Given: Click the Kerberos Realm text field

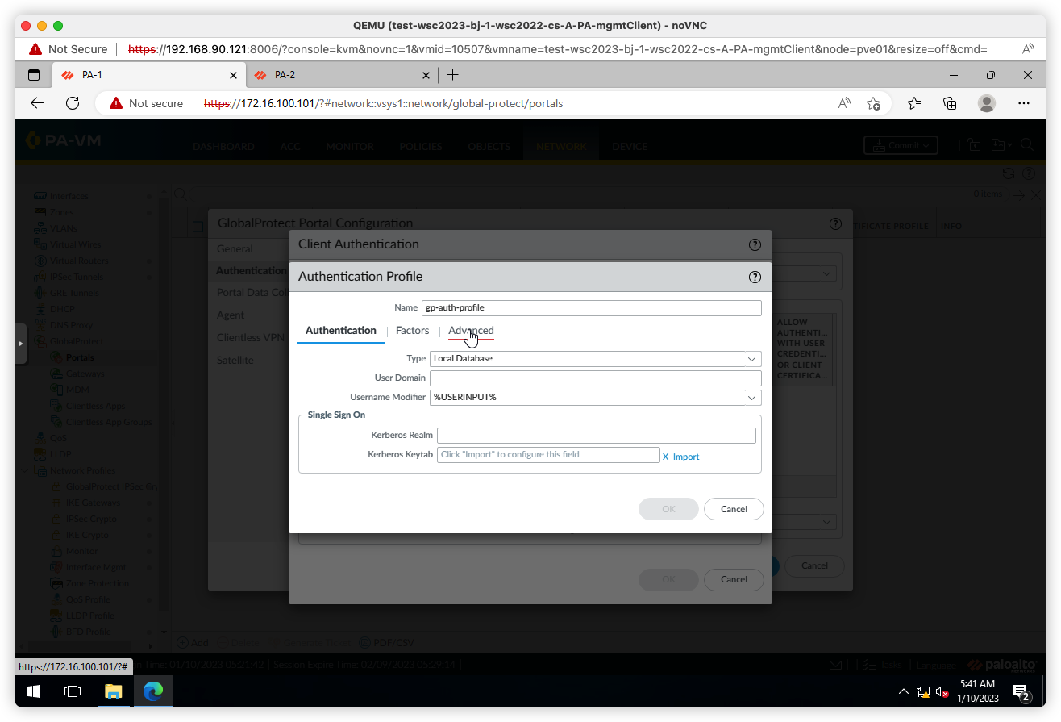Looking at the screenshot, I should point(596,436).
